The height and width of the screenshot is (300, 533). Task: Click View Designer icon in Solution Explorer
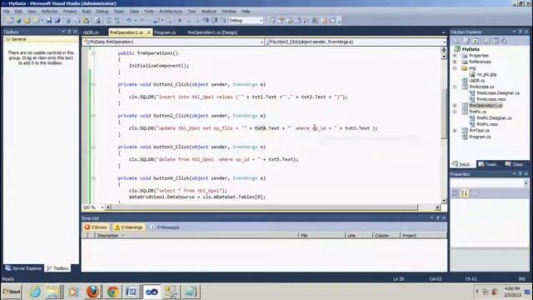click(x=496, y=41)
